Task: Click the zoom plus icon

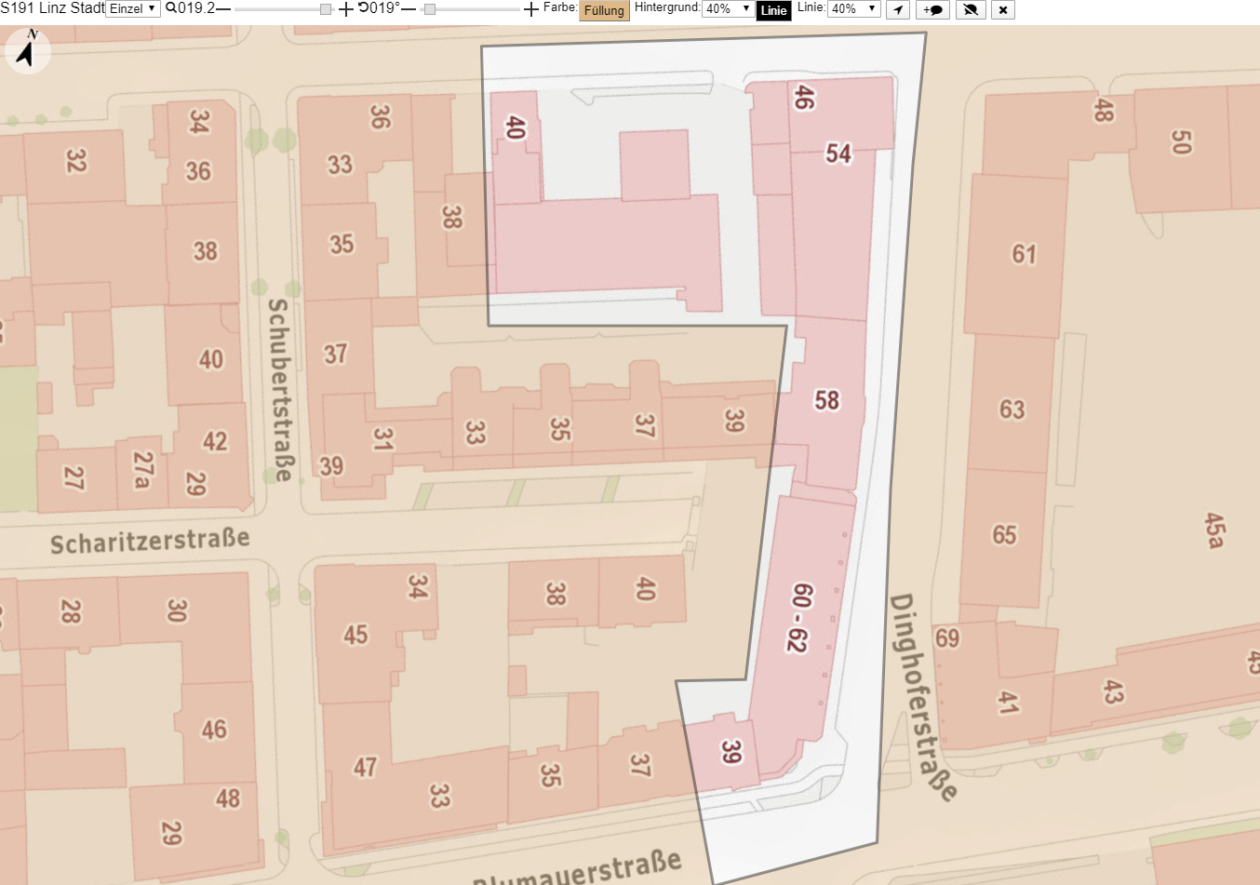Action: 345,9
